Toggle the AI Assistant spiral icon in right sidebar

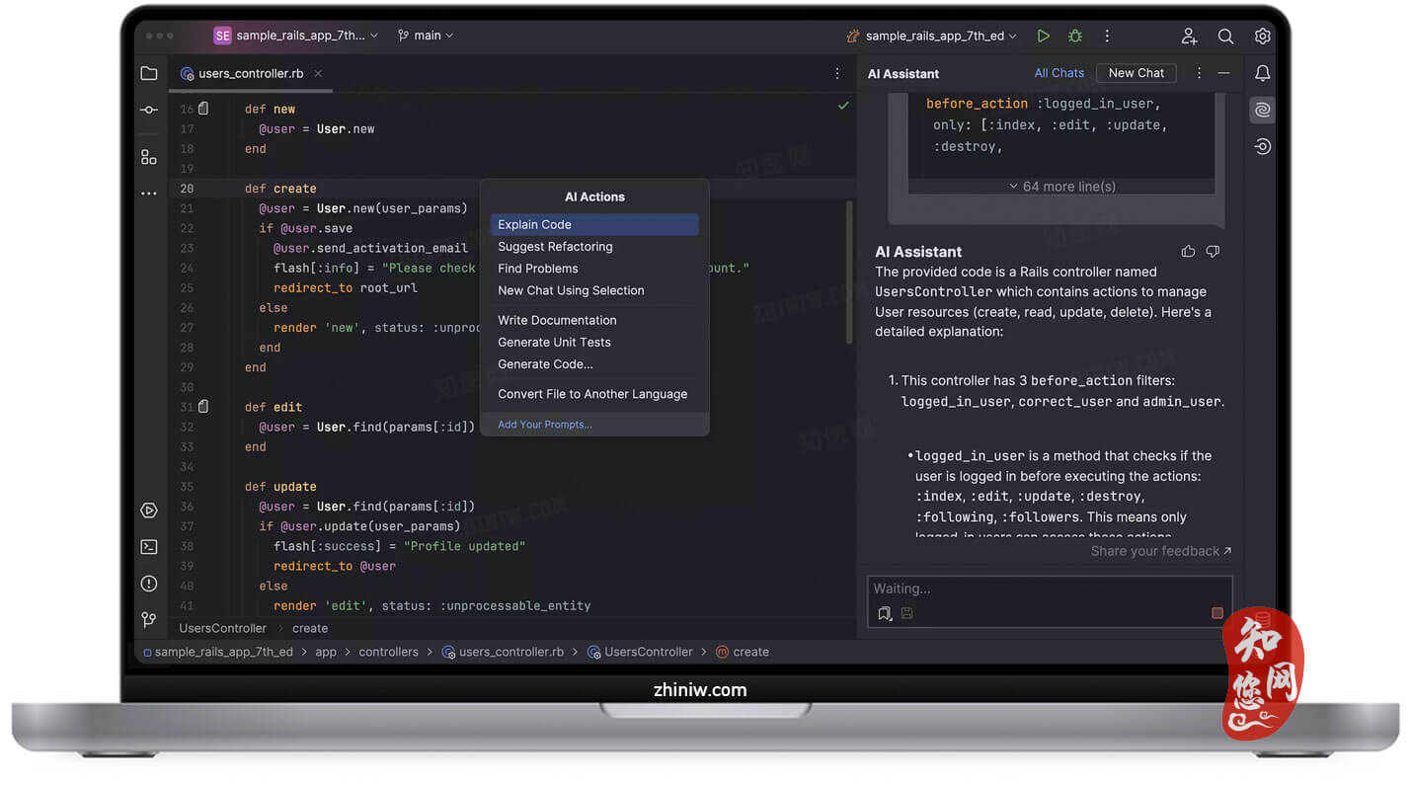[1262, 110]
